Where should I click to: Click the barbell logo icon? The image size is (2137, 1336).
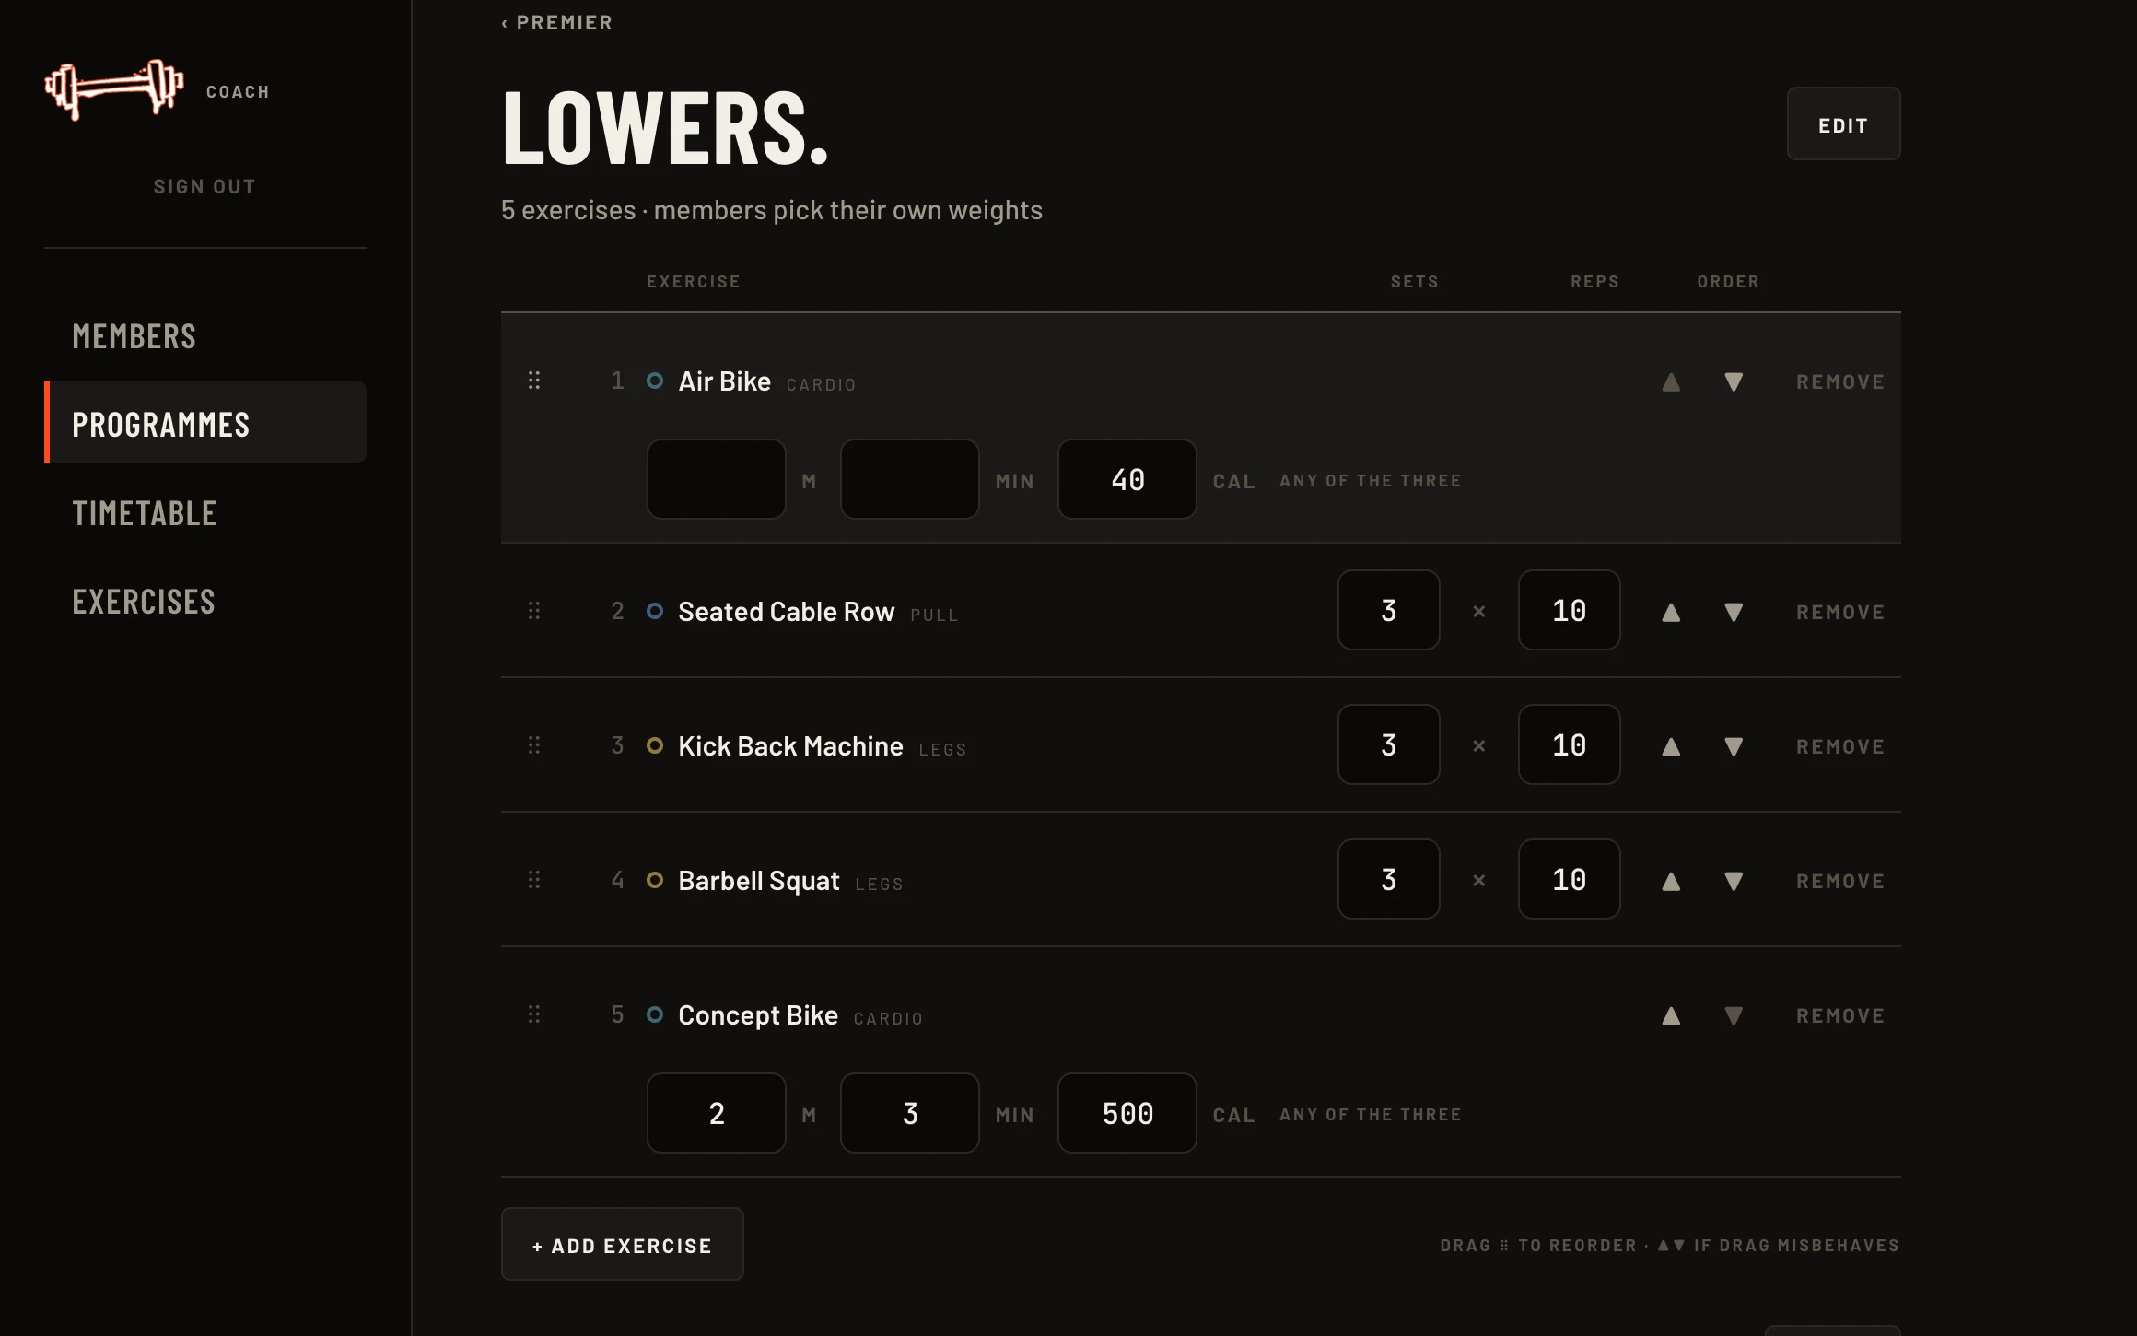[114, 89]
